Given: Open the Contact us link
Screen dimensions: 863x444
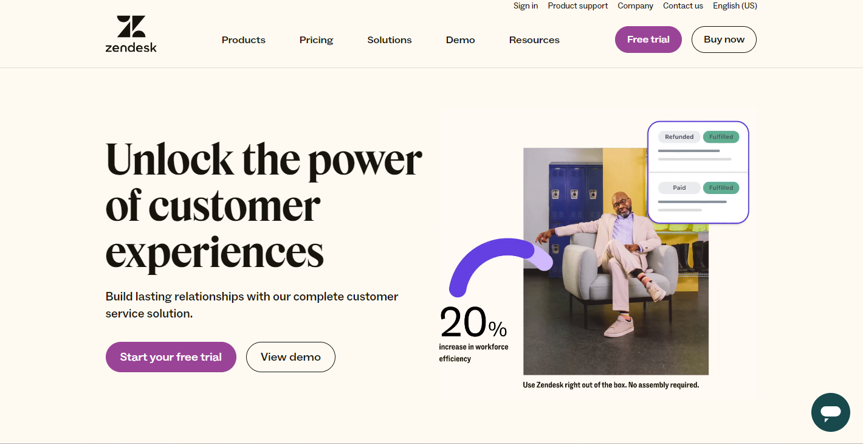Looking at the screenshot, I should click(x=683, y=6).
